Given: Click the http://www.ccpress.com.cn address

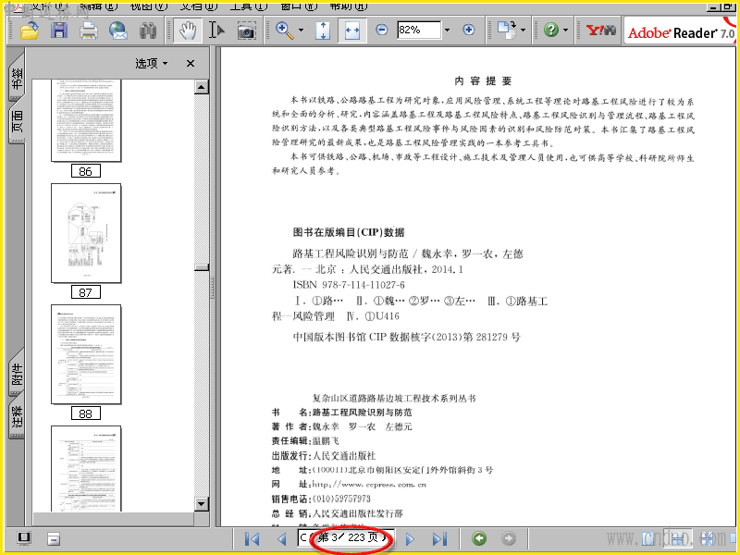Looking at the screenshot, I should tap(369, 484).
